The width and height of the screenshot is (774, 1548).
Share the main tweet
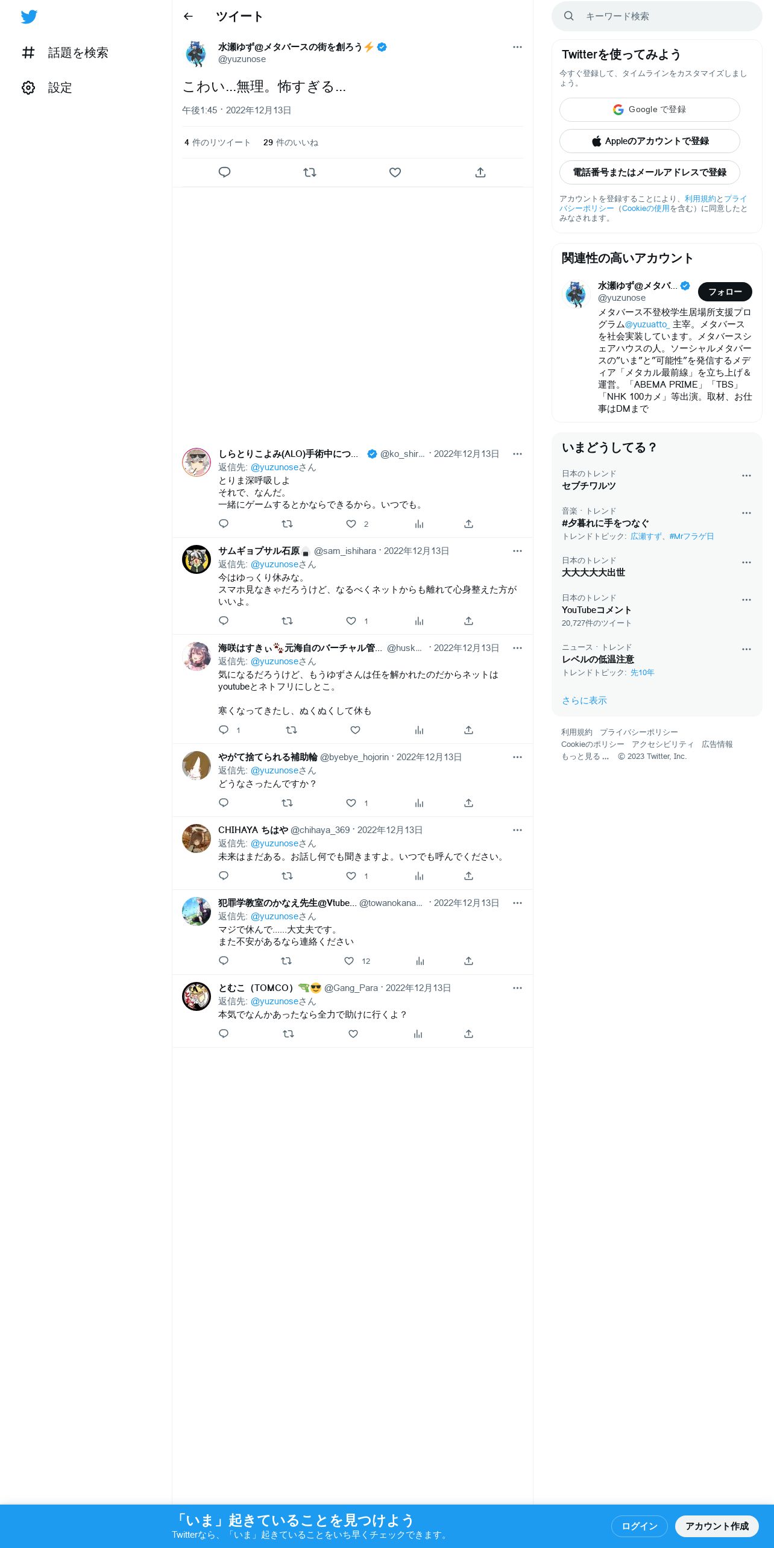[480, 172]
